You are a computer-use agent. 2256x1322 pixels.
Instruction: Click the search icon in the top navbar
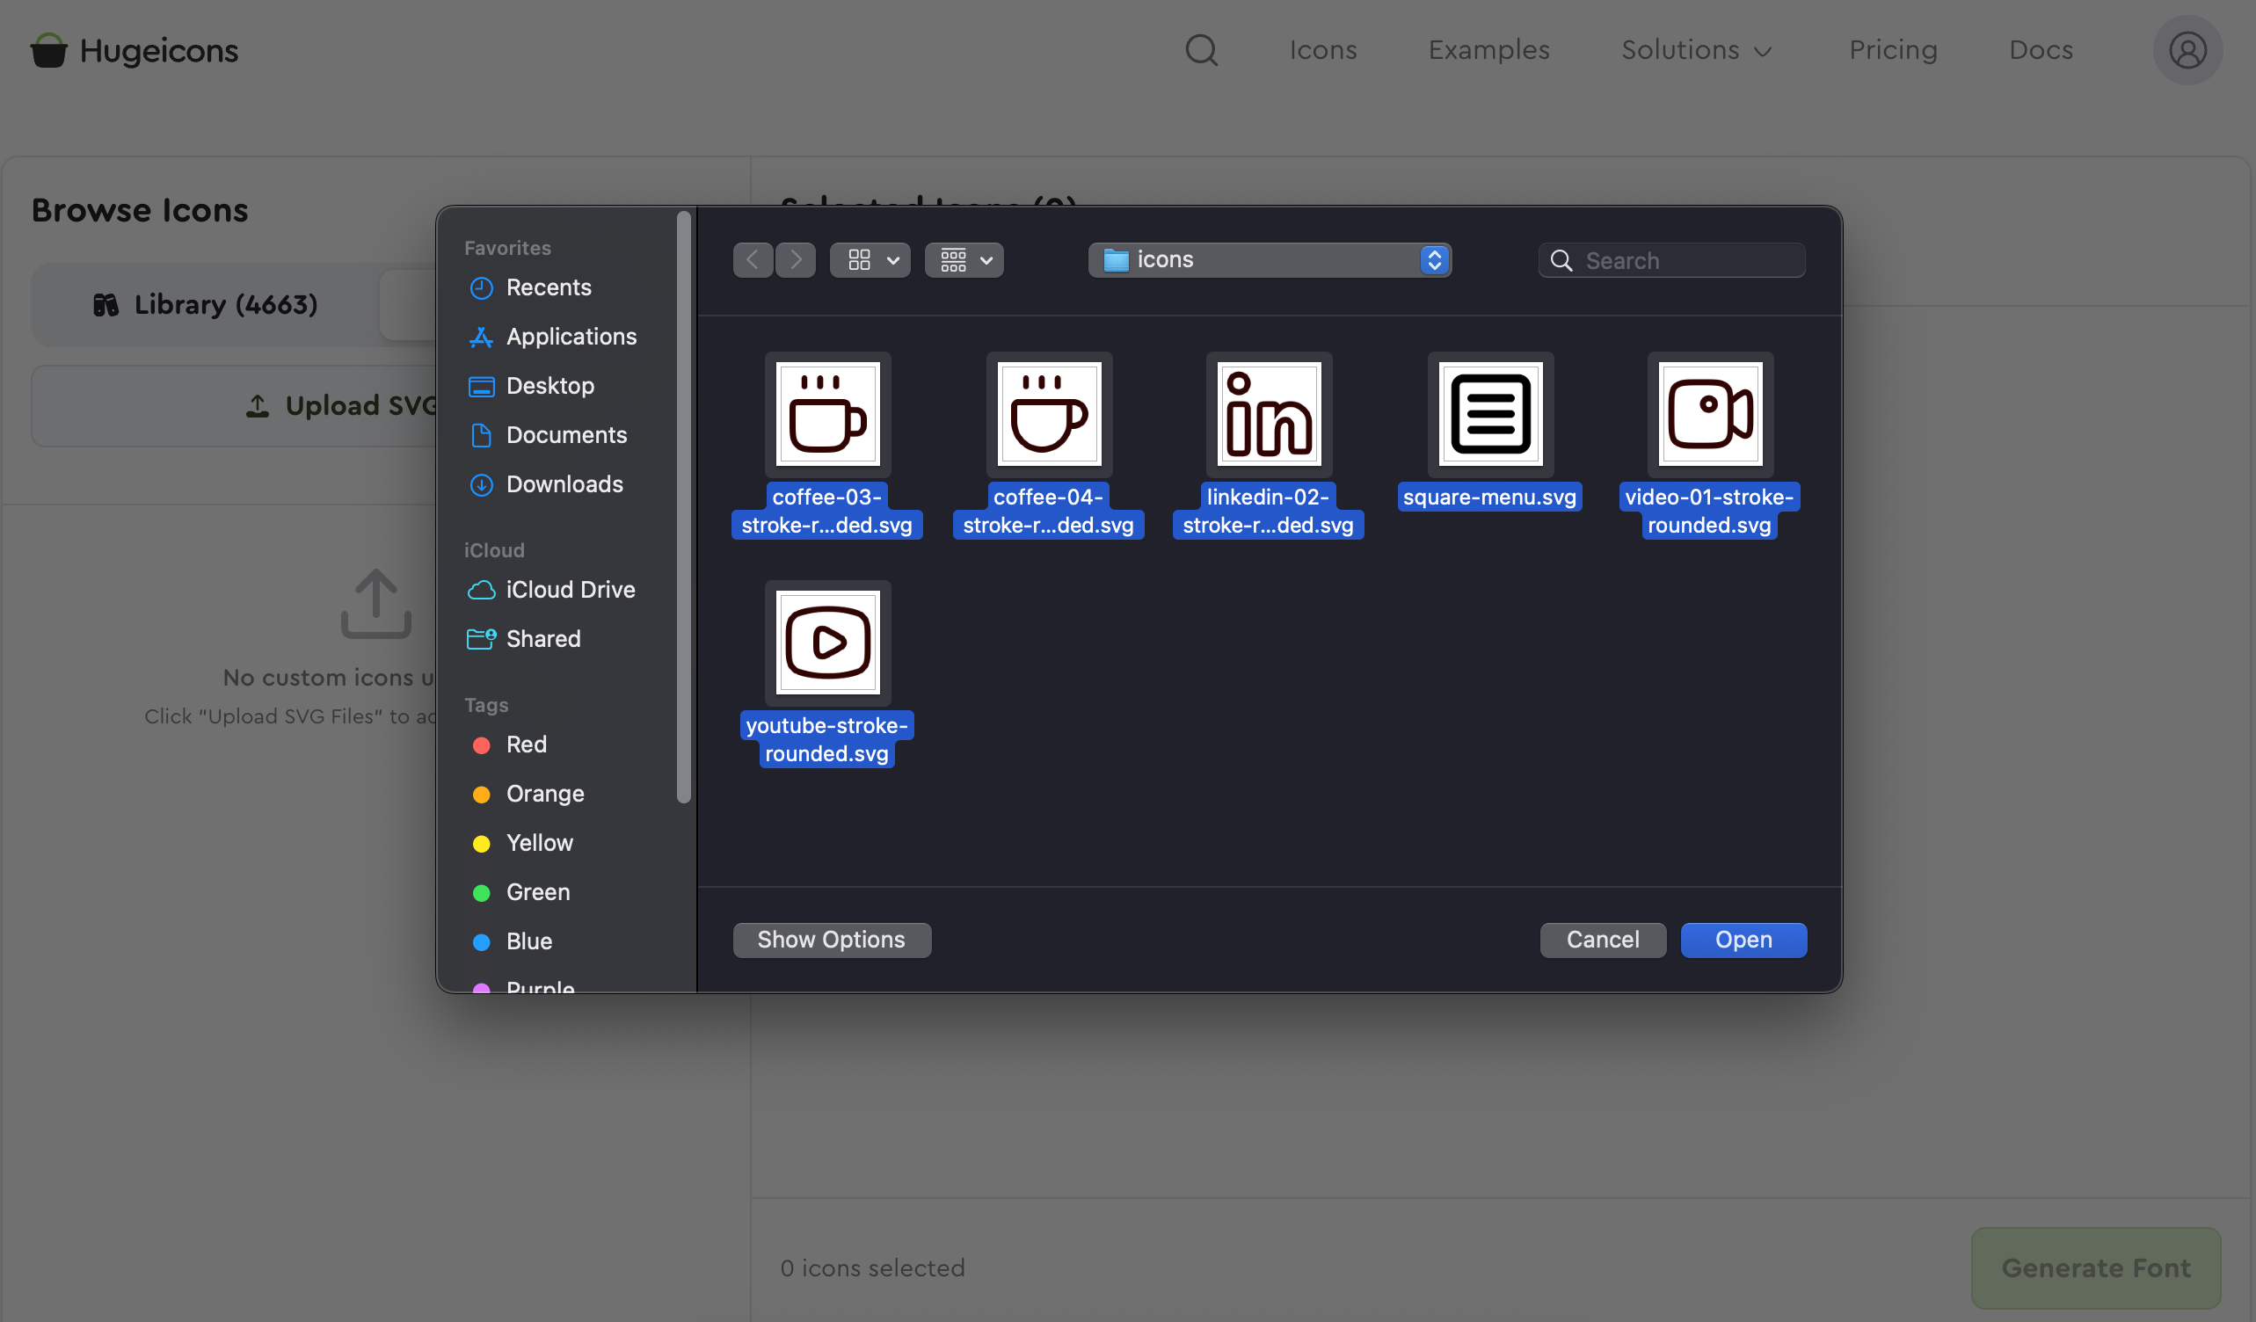click(1201, 50)
